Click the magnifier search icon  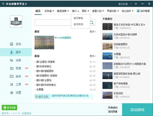92,22
